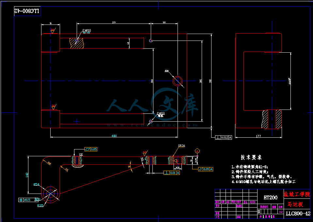Click the flatness tolerance symbol beside 0.05

[x=87, y=149]
